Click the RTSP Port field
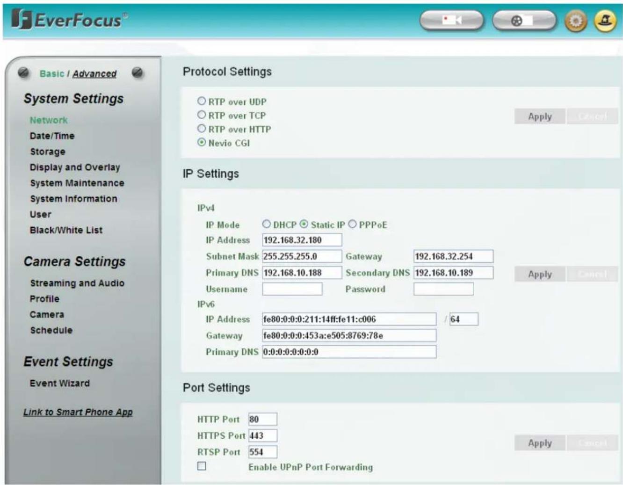The image size is (623, 485). point(263,452)
